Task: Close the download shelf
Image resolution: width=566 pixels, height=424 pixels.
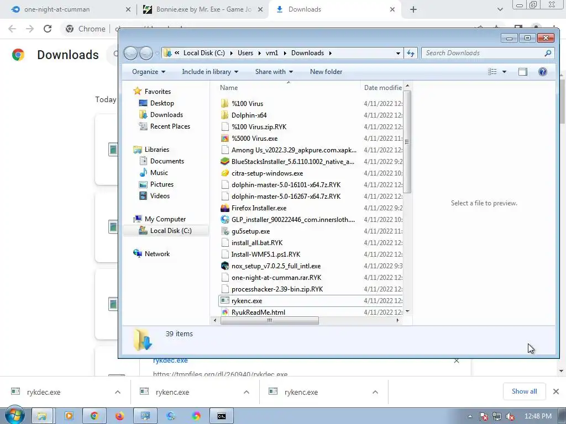Action: click(556, 391)
